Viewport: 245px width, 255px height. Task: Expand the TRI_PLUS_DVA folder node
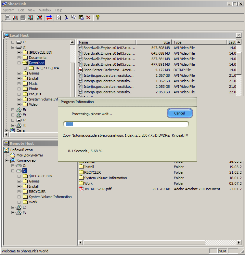pos(25,68)
